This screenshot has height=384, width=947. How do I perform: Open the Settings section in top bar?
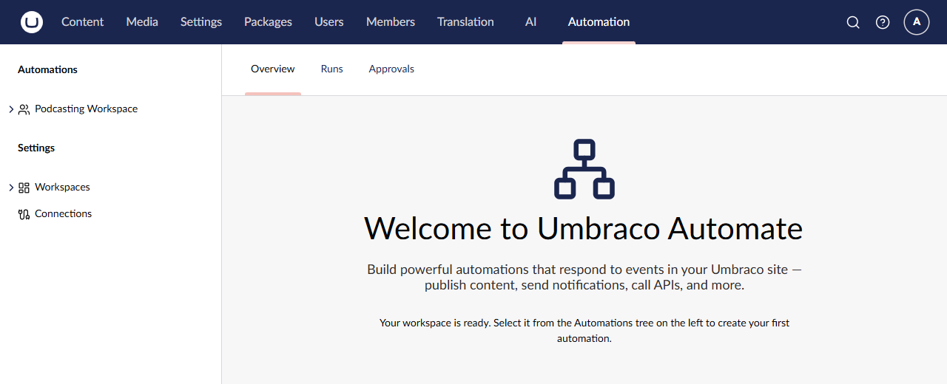click(201, 22)
